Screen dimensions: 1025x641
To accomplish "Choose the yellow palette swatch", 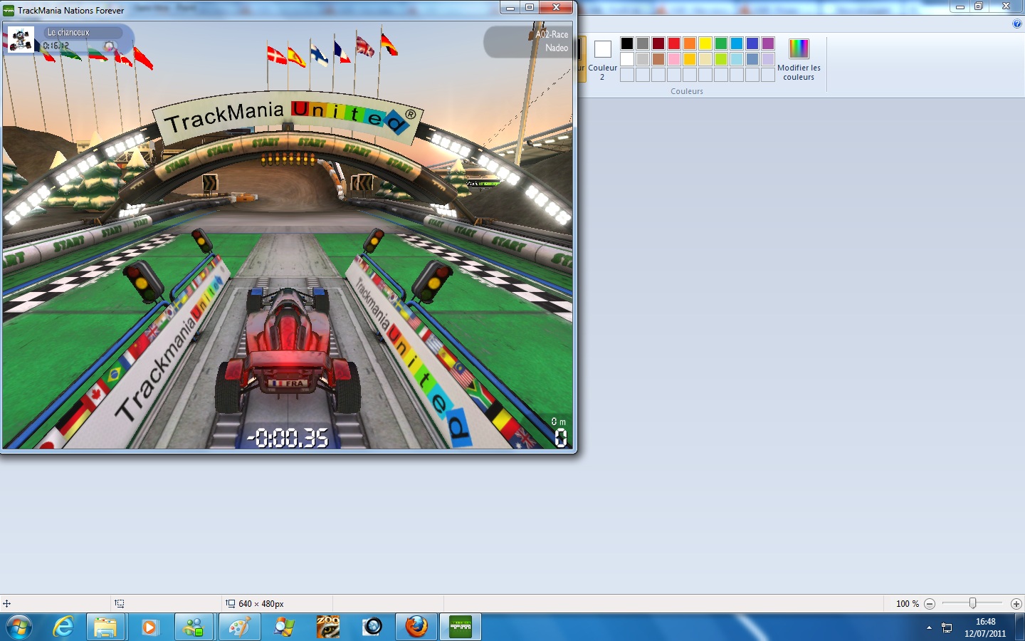I will 705,43.
